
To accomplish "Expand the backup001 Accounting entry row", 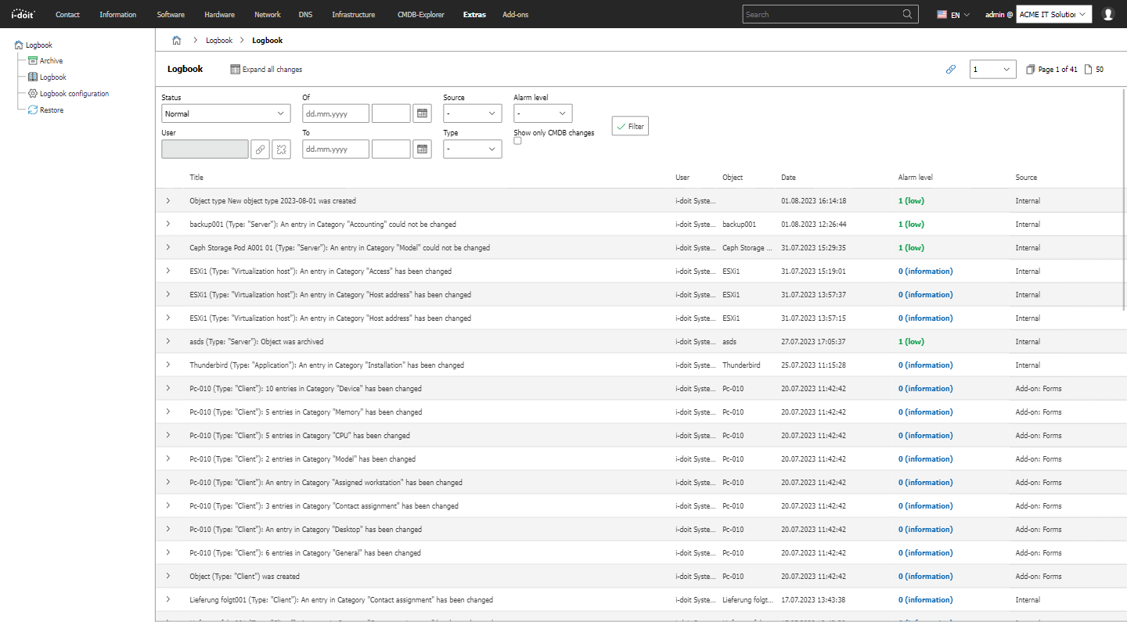I will click(x=167, y=225).
